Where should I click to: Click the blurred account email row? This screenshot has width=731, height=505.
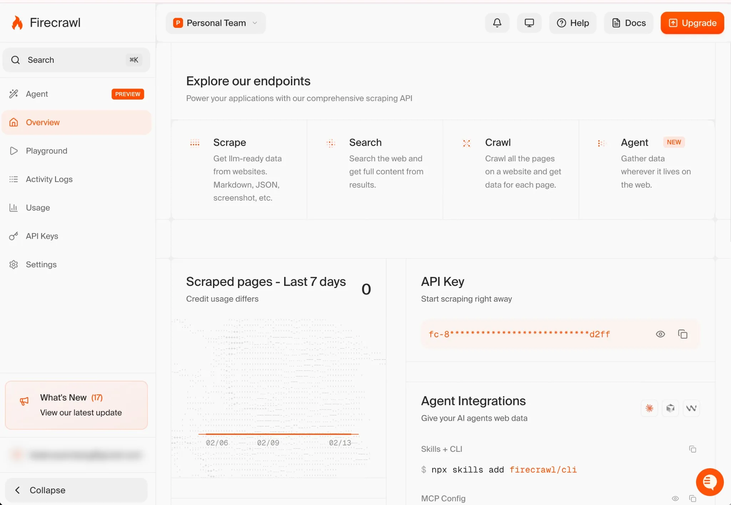[x=77, y=455]
